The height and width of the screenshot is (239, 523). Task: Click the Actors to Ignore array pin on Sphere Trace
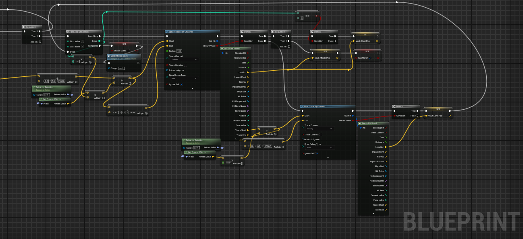tap(167, 70)
